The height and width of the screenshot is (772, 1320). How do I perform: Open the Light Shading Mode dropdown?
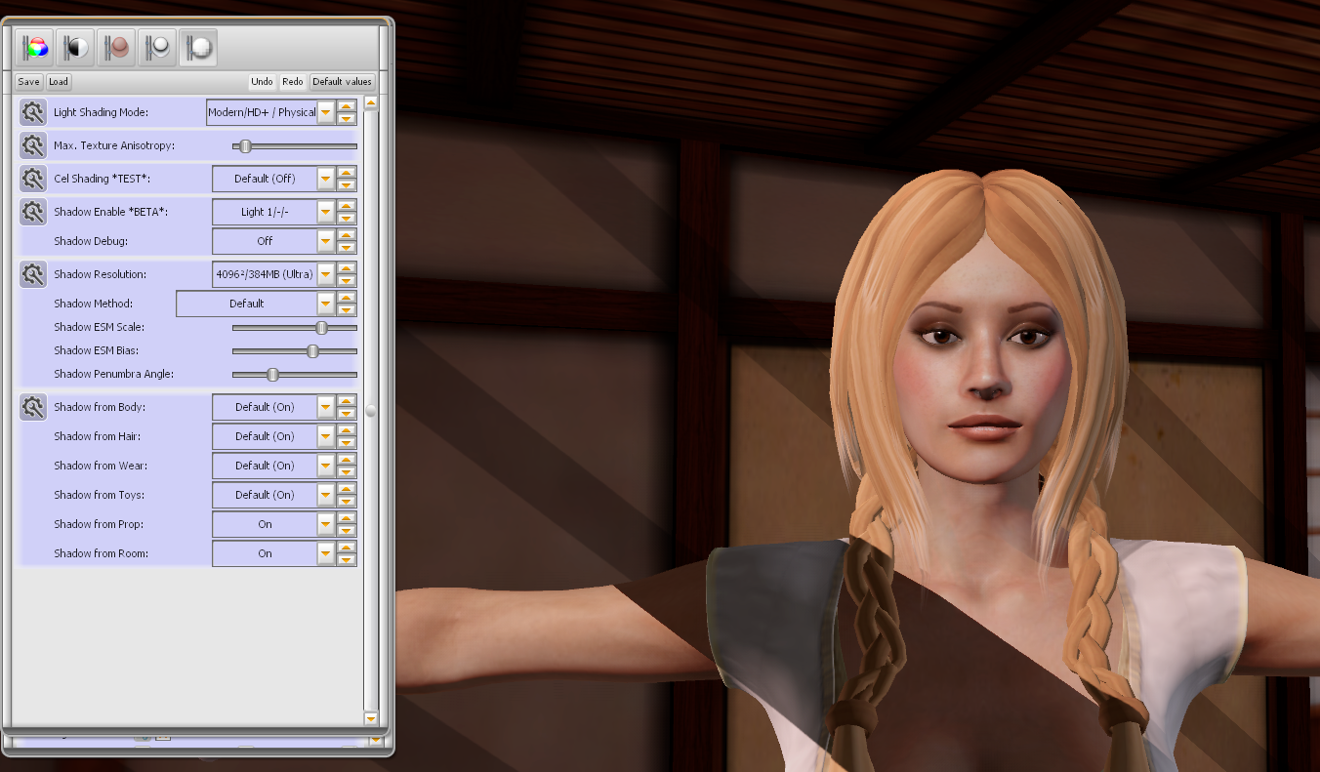pos(326,112)
